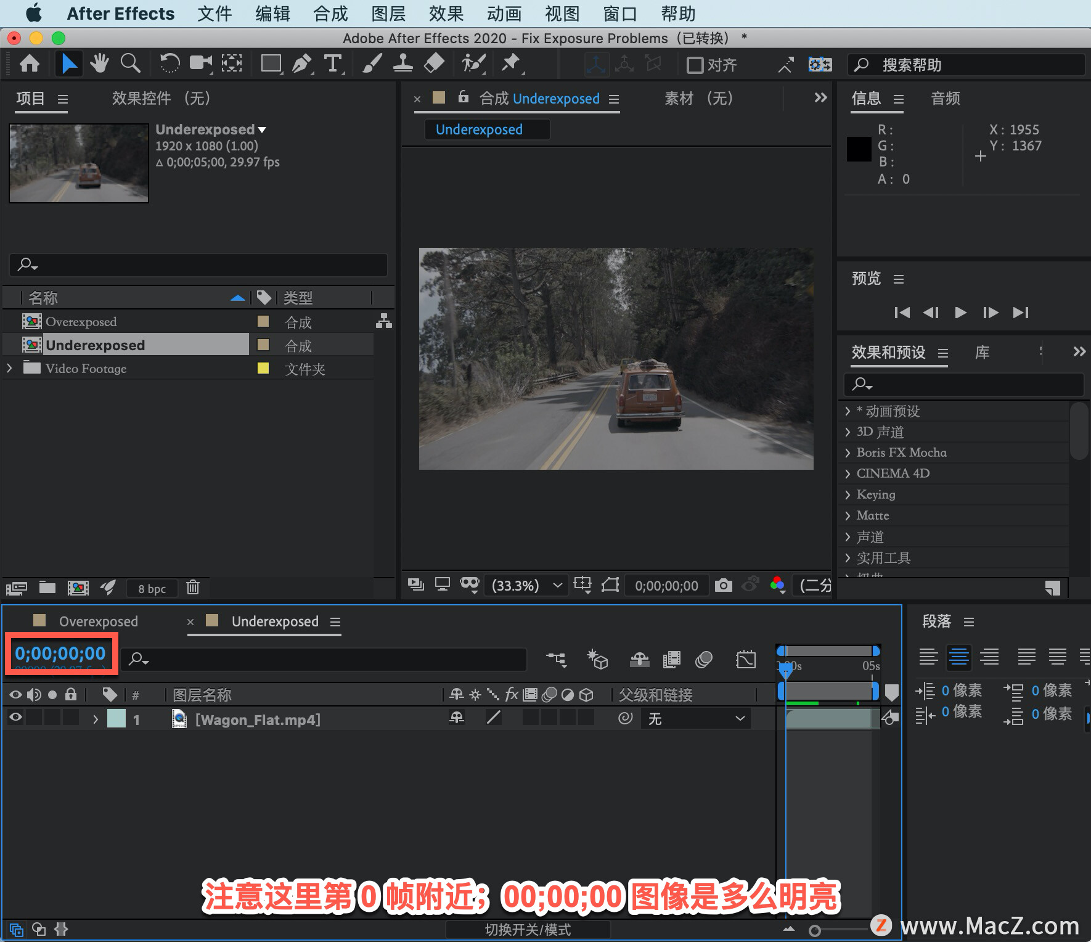This screenshot has width=1091, height=942.
Task: Expand the 动画预设 effects category
Action: 848,411
